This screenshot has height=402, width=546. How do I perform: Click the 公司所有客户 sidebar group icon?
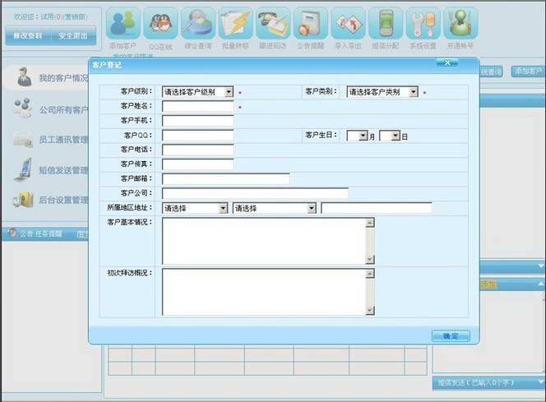pyautogui.click(x=23, y=108)
